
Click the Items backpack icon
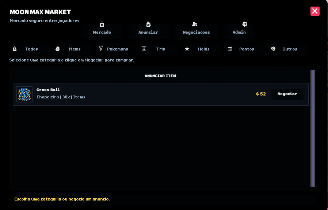pos(58,49)
